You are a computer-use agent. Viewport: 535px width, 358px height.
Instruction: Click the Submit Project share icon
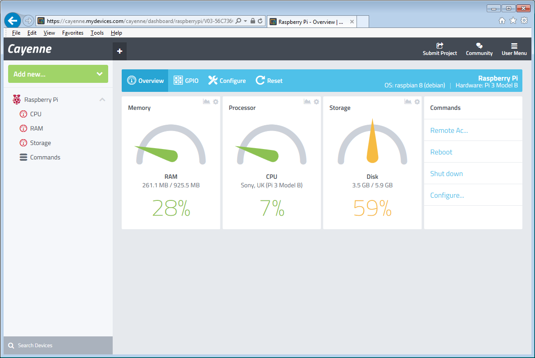pyautogui.click(x=440, y=45)
